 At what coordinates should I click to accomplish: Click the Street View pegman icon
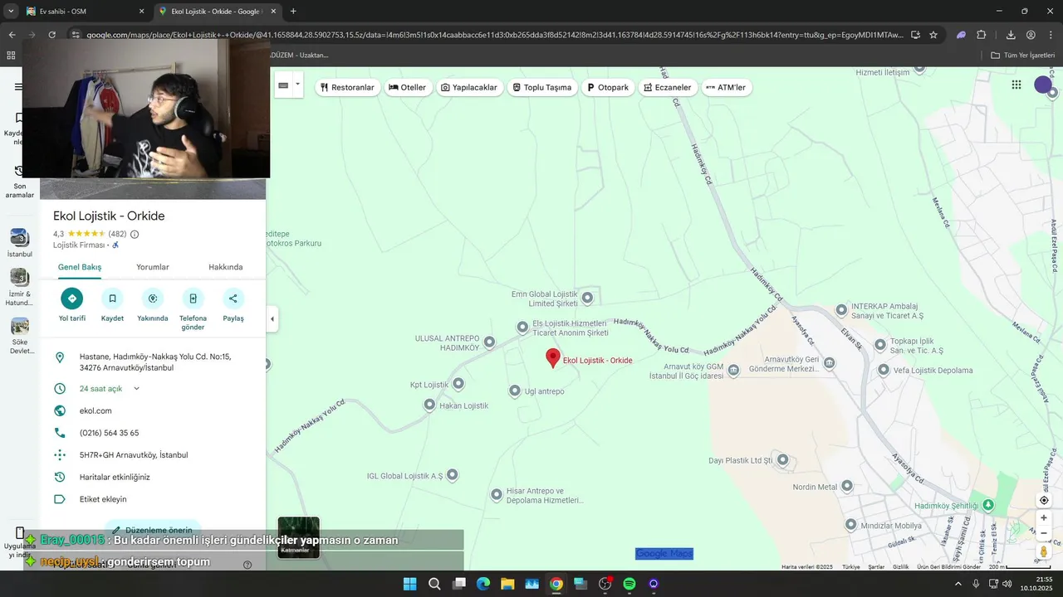(1044, 551)
